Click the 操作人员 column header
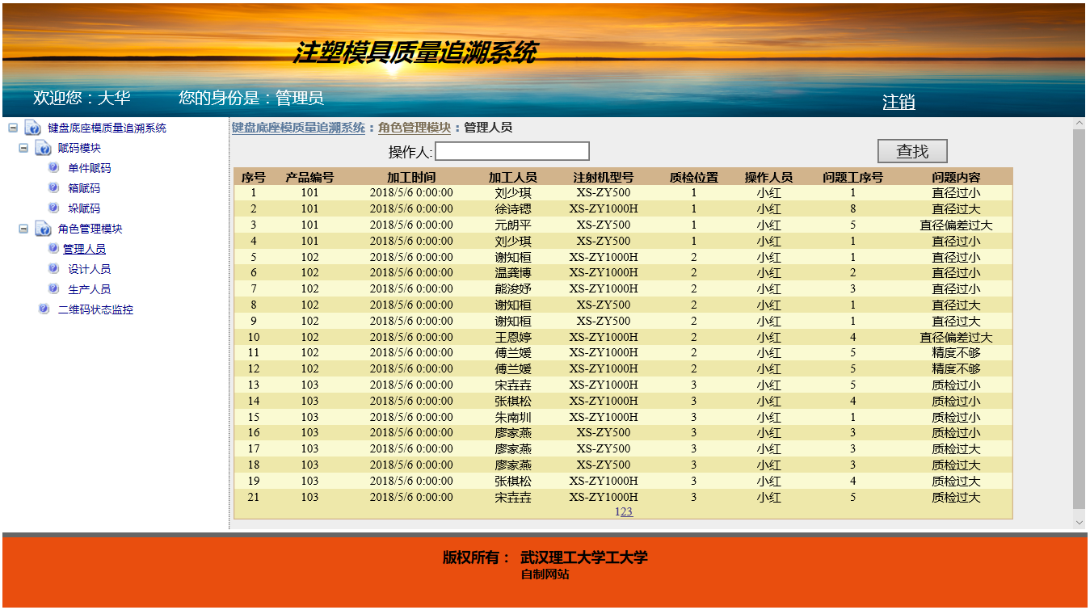This screenshot has width=1090, height=610. 769,177
